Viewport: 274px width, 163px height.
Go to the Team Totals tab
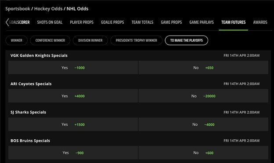(142, 22)
